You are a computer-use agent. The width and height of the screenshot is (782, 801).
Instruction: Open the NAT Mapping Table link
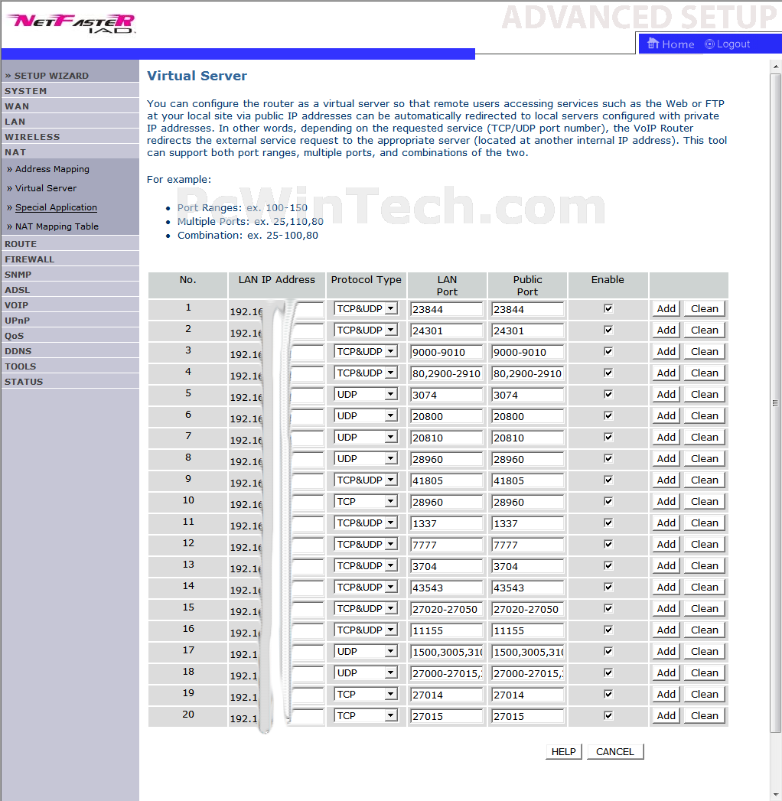coord(57,226)
